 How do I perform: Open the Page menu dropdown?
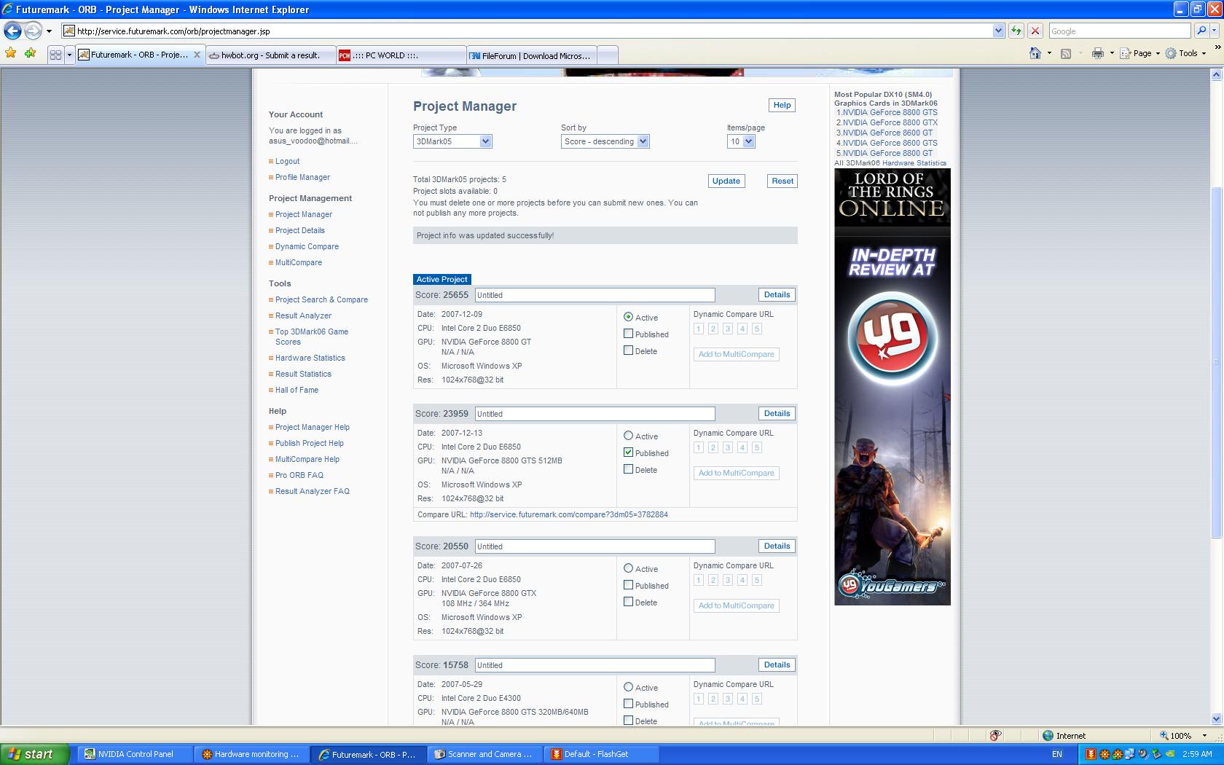pyautogui.click(x=1141, y=53)
